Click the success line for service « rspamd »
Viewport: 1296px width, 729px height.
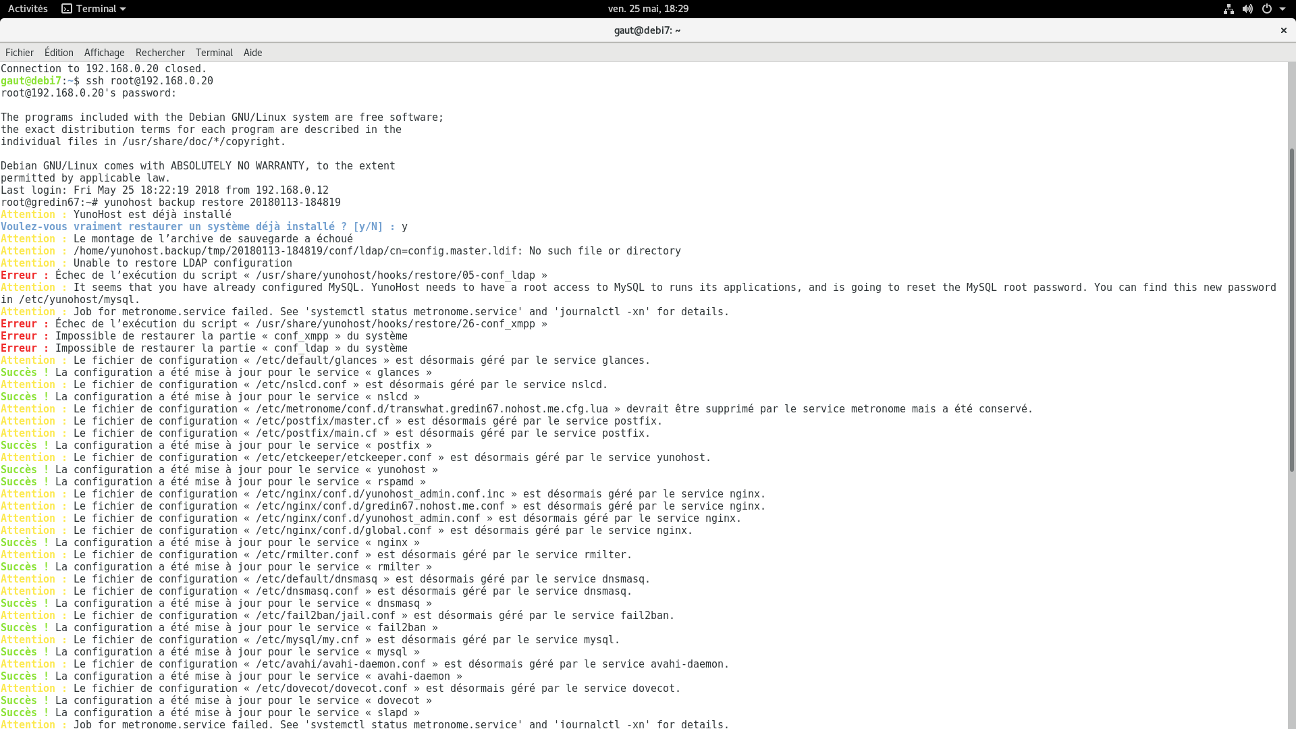tap(213, 482)
